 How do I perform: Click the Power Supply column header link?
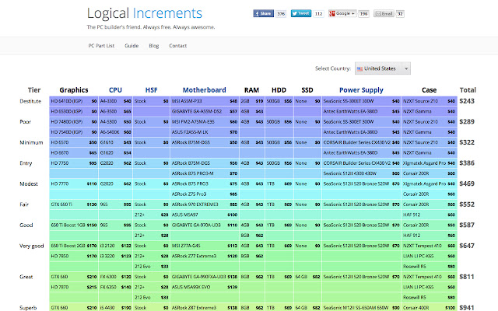pos(361,90)
